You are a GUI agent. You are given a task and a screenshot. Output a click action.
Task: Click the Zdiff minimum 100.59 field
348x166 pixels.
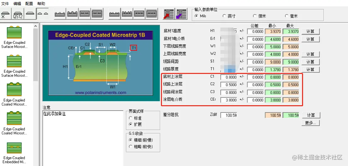click(x=273, y=115)
